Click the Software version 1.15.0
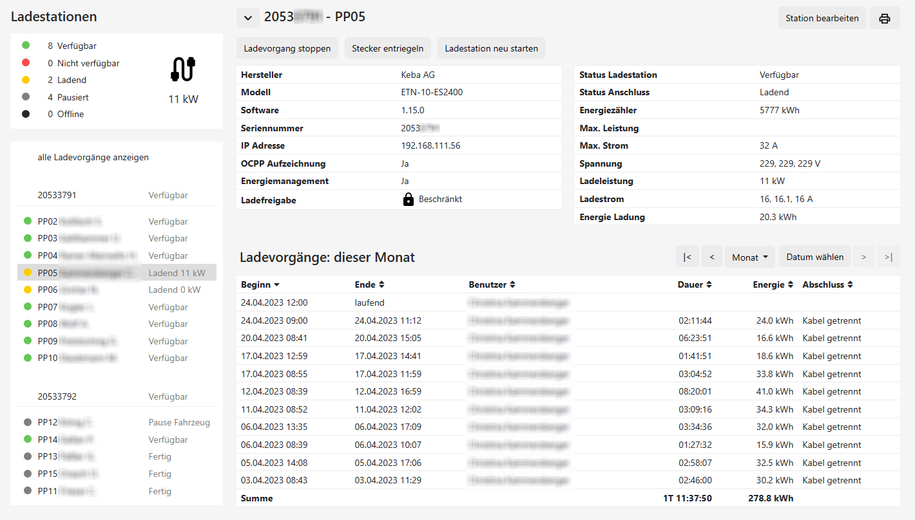Image resolution: width=915 pixels, height=520 pixels. 412,110
